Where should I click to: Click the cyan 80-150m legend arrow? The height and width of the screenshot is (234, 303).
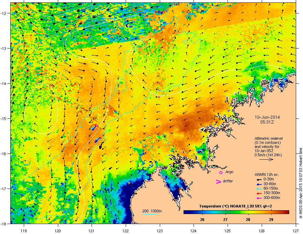point(259,189)
